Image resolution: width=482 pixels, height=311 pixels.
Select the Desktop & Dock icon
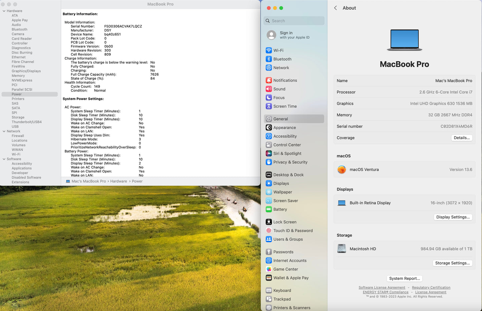(269, 175)
